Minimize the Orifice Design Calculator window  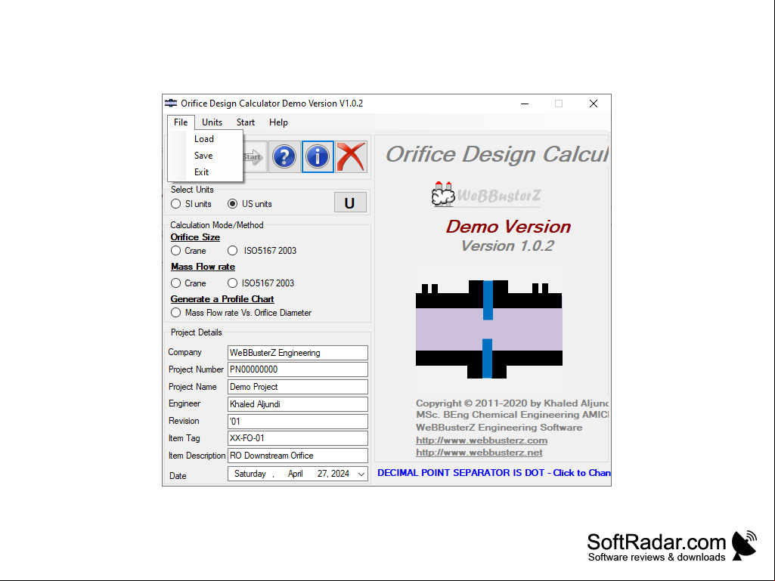(525, 104)
